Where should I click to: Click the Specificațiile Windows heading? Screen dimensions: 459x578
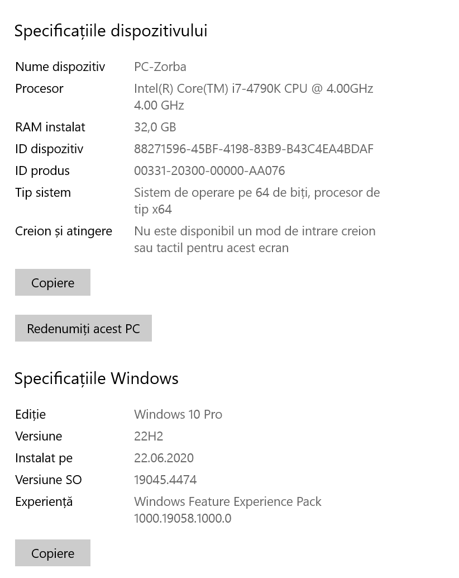point(96,378)
